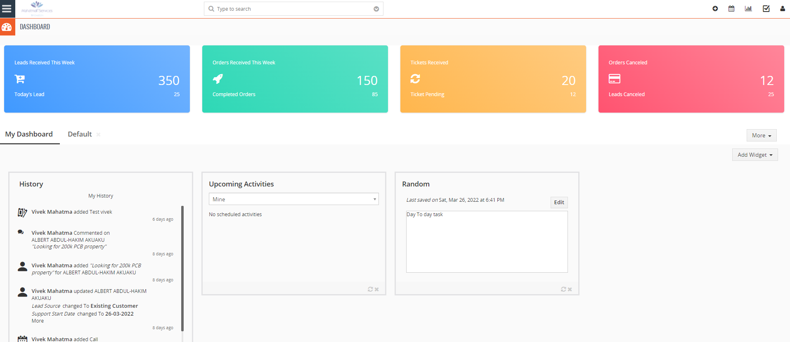Click the More link in History
Viewport: 790px width, 342px height.
coord(38,321)
